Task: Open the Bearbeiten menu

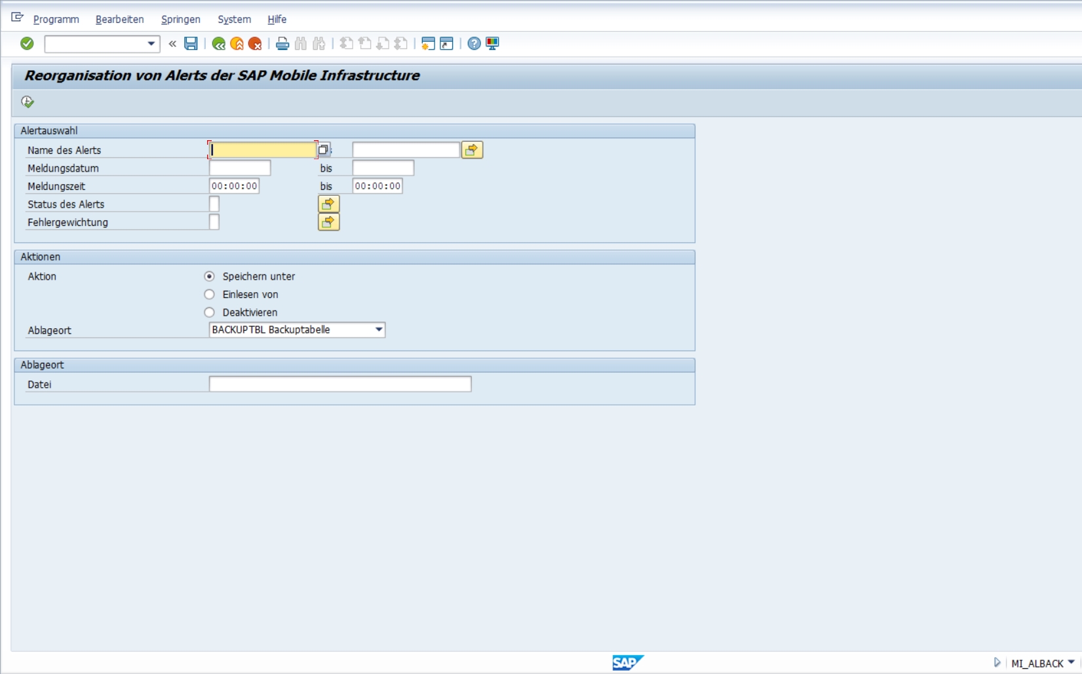Action: [x=120, y=19]
